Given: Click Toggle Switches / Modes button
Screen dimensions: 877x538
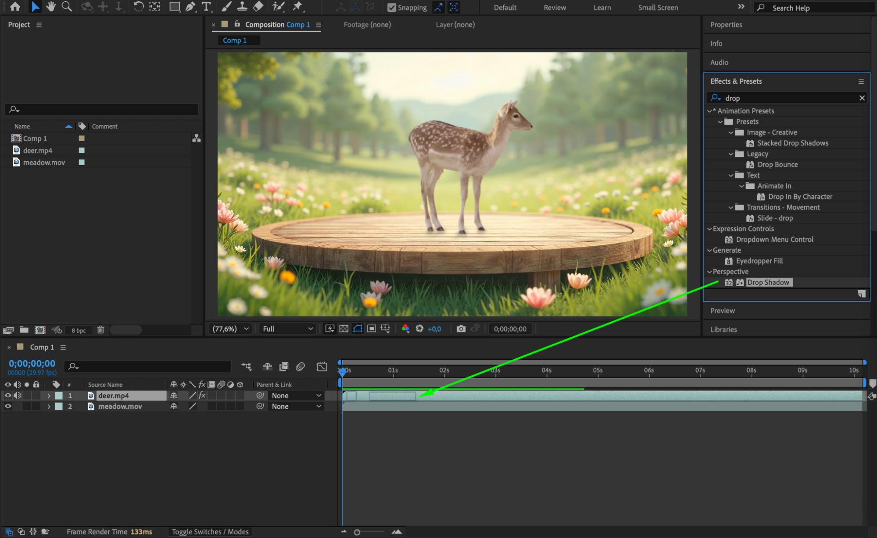Looking at the screenshot, I should (210, 531).
